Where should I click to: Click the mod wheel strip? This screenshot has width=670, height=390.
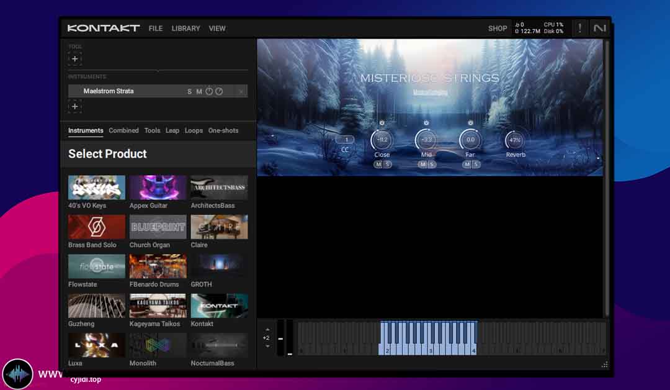click(x=290, y=338)
